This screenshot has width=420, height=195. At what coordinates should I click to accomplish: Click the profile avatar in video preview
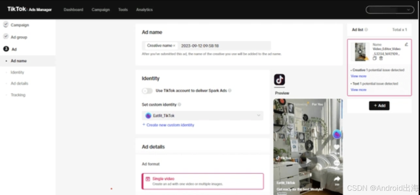(337, 134)
